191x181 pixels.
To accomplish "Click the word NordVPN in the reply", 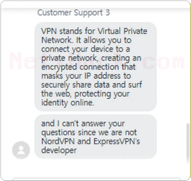I will (x=58, y=141).
